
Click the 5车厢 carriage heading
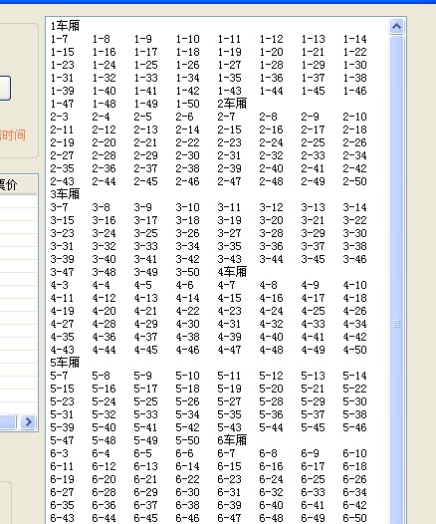[x=65, y=363]
